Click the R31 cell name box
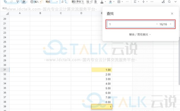Screen dimensions: 180x111 pyautogui.click(x=5, y=8)
